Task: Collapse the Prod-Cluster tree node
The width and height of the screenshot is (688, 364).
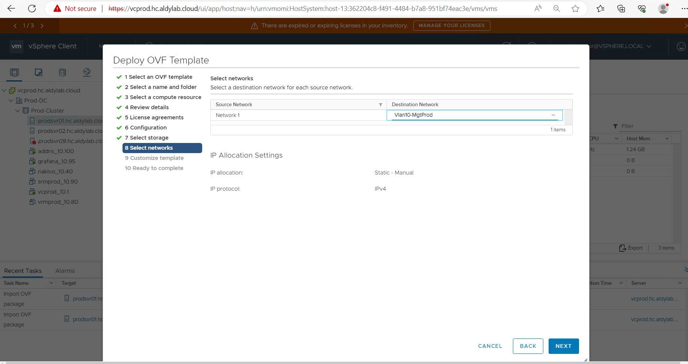Action: (18, 111)
